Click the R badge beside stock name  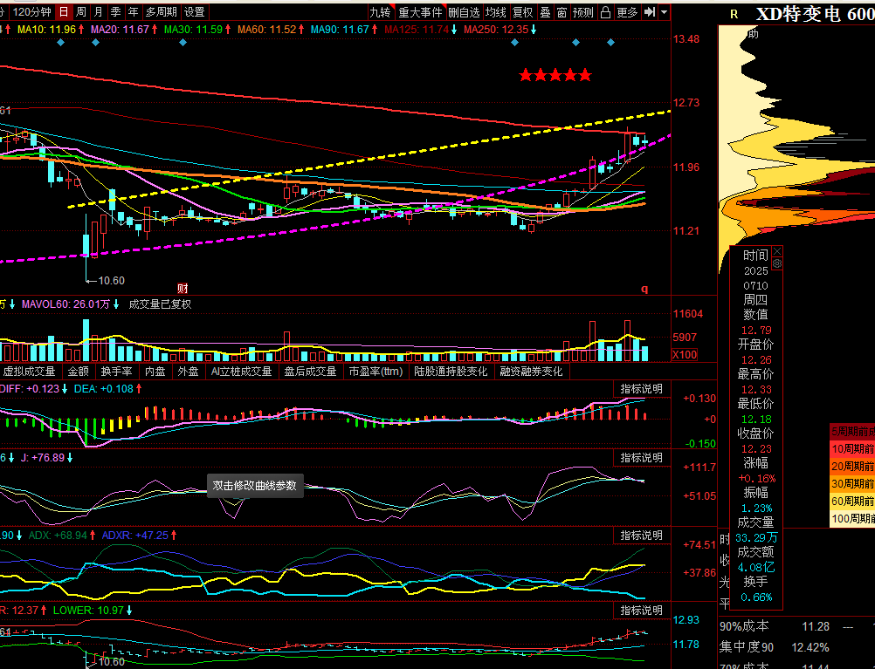(x=734, y=15)
